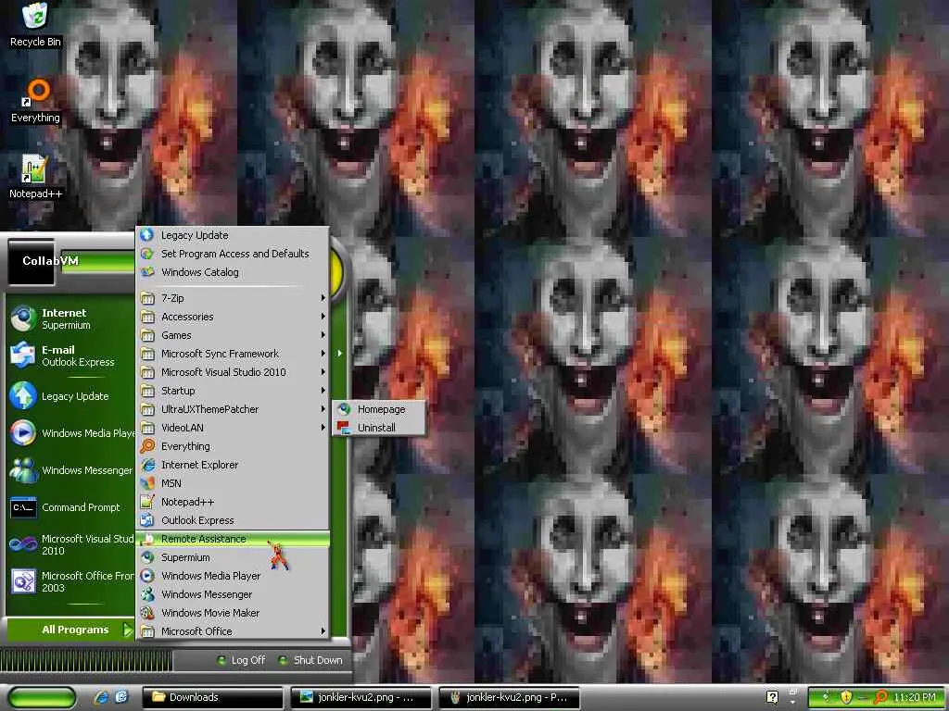
Task: Click the green Start button
Action: click(42, 698)
